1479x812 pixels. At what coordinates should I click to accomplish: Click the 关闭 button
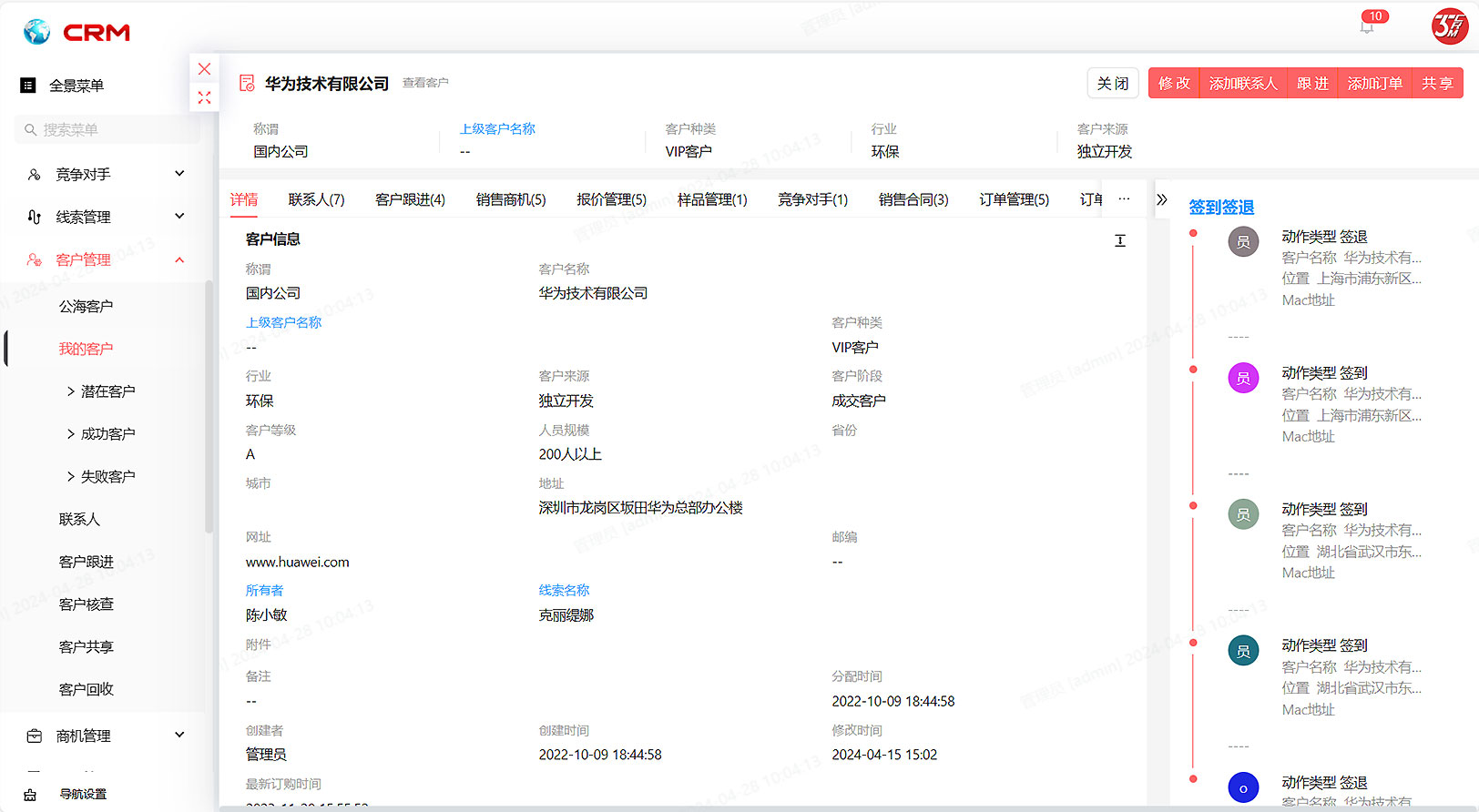click(1113, 83)
